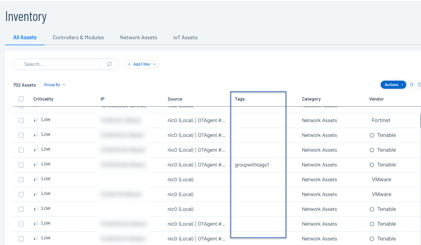Image resolution: width=421 pixels, height=245 pixels.
Task: Select the checkbox for the groupwithtags1 row
Action: coord(21,165)
